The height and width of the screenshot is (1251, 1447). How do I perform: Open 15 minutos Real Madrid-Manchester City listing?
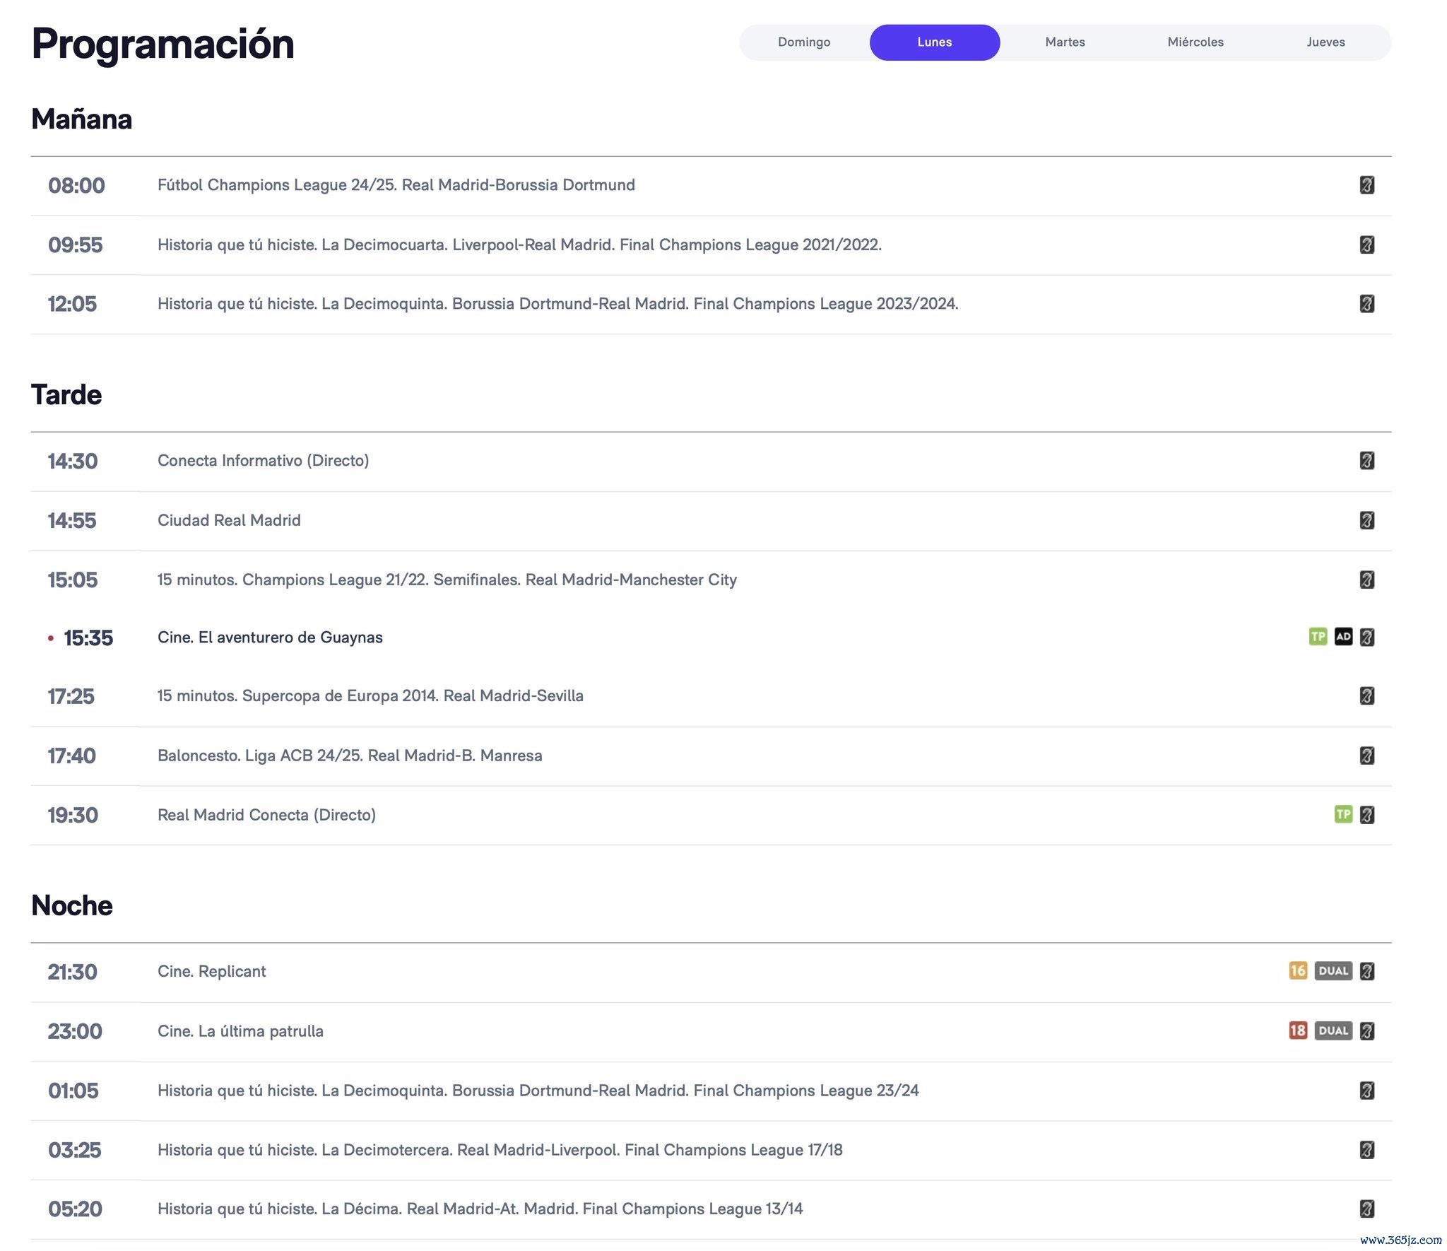coord(447,580)
